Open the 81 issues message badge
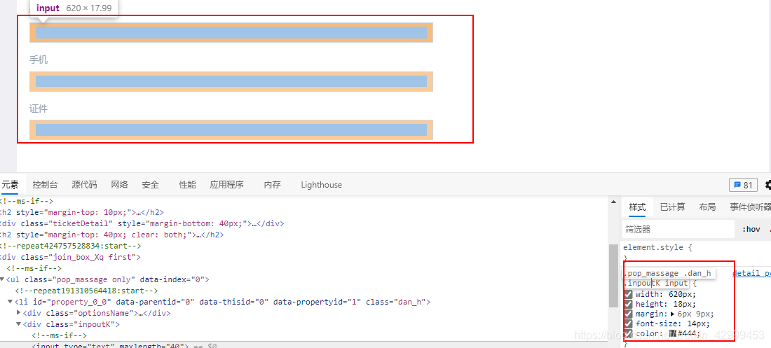Viewport: 771px width, 348px height. tap(743, 185)
